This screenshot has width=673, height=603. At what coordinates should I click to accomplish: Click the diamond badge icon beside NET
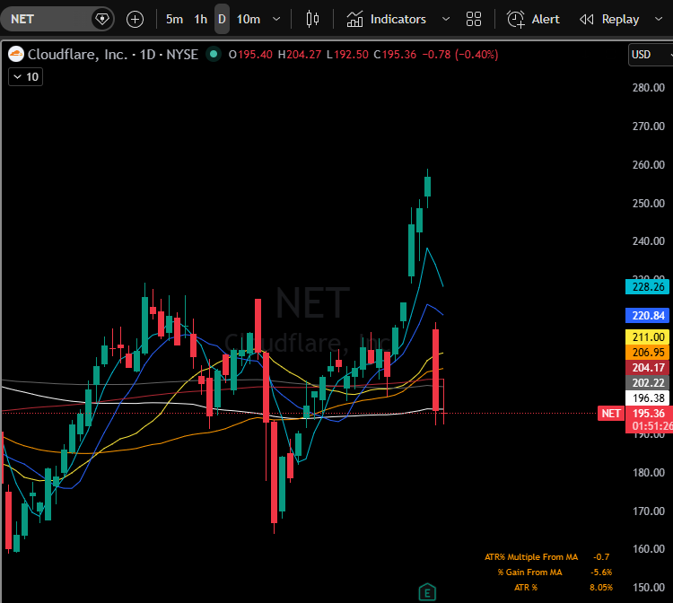coord(102,20)
